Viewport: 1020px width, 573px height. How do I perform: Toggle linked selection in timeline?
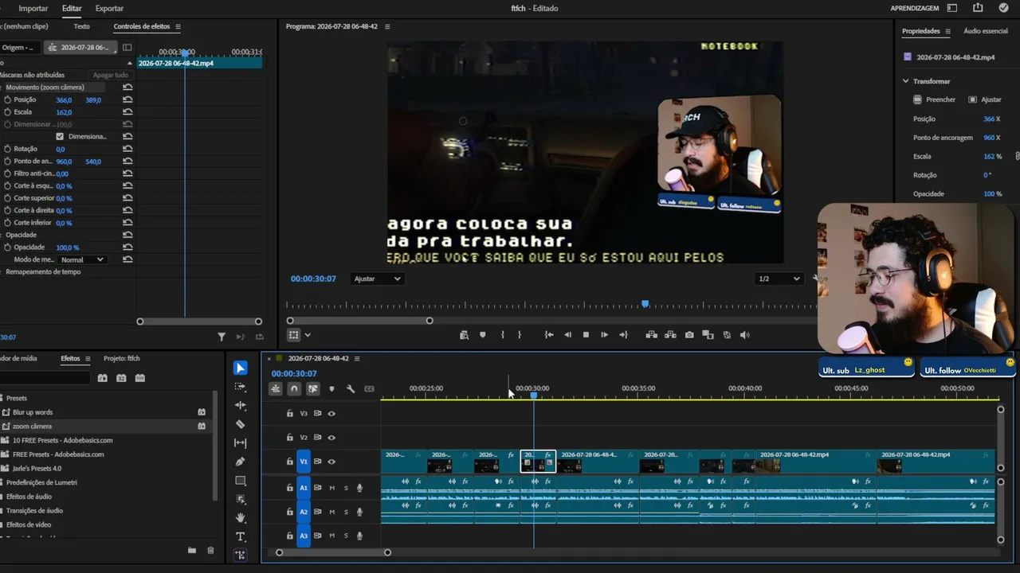312,389
